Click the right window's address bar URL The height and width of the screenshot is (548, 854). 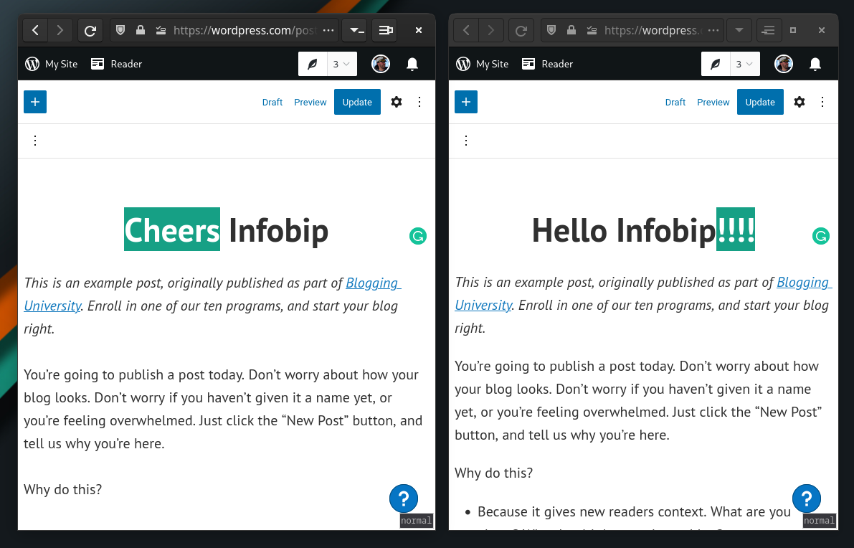653,31
